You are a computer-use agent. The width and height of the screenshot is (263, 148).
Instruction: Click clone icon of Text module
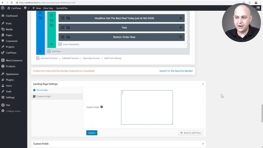pyautogui.click(x=68, y=28)
